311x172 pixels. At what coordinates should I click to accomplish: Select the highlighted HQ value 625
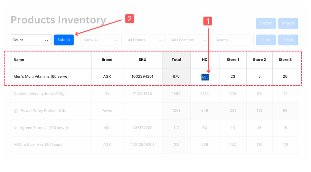[205, 77]
